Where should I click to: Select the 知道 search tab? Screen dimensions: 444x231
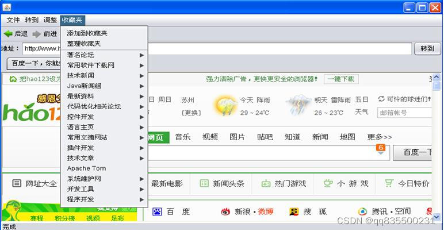[293, 137]
